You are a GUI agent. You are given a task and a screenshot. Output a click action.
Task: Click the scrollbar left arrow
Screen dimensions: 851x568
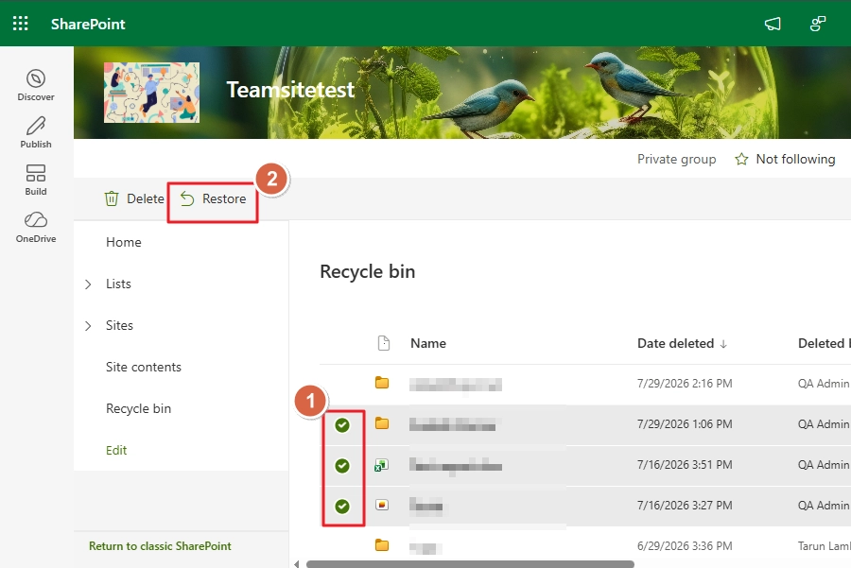click(x=296, y=564)
